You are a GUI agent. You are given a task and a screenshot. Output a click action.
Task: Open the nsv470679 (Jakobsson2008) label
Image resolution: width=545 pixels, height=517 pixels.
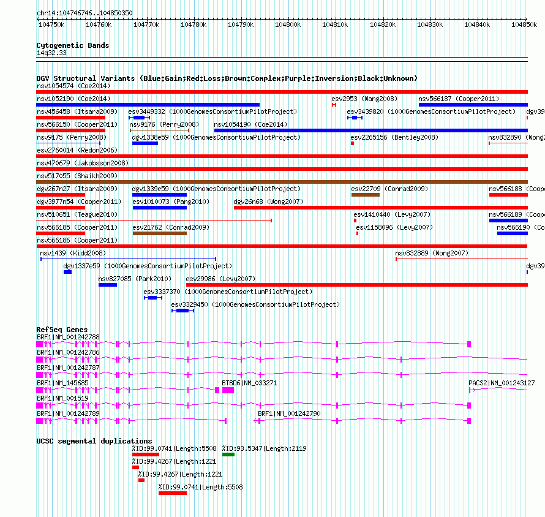(x=83, y=163)
